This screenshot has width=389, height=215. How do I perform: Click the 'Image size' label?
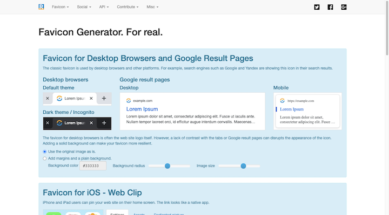pos(206,166)
